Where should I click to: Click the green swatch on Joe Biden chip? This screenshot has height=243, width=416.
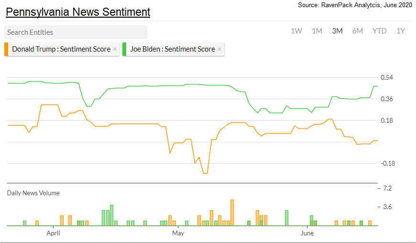pos(124,49)
